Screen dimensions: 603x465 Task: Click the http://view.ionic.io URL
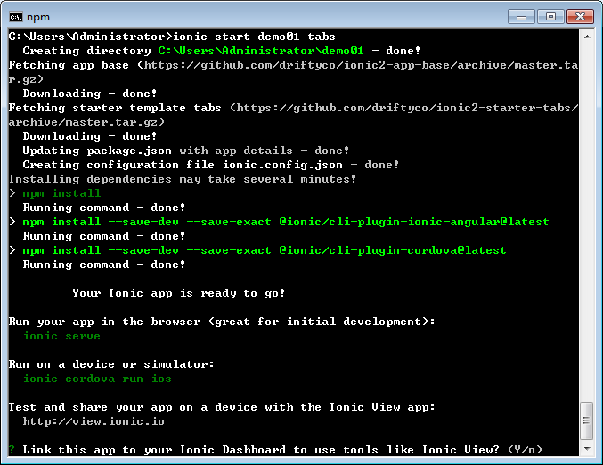tap(94, 421)
